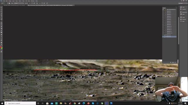Open the Window menu
The image size is (188, 105).
click(33, 1)
